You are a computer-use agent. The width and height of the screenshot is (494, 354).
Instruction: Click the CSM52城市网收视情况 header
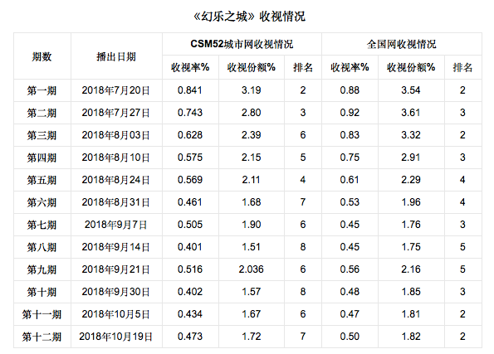(242, 44)
